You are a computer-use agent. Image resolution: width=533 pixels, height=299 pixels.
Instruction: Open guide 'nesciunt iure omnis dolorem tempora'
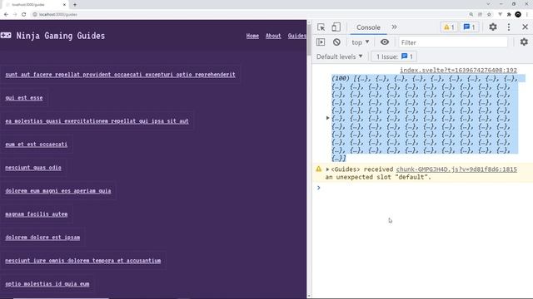pos(83,261)
